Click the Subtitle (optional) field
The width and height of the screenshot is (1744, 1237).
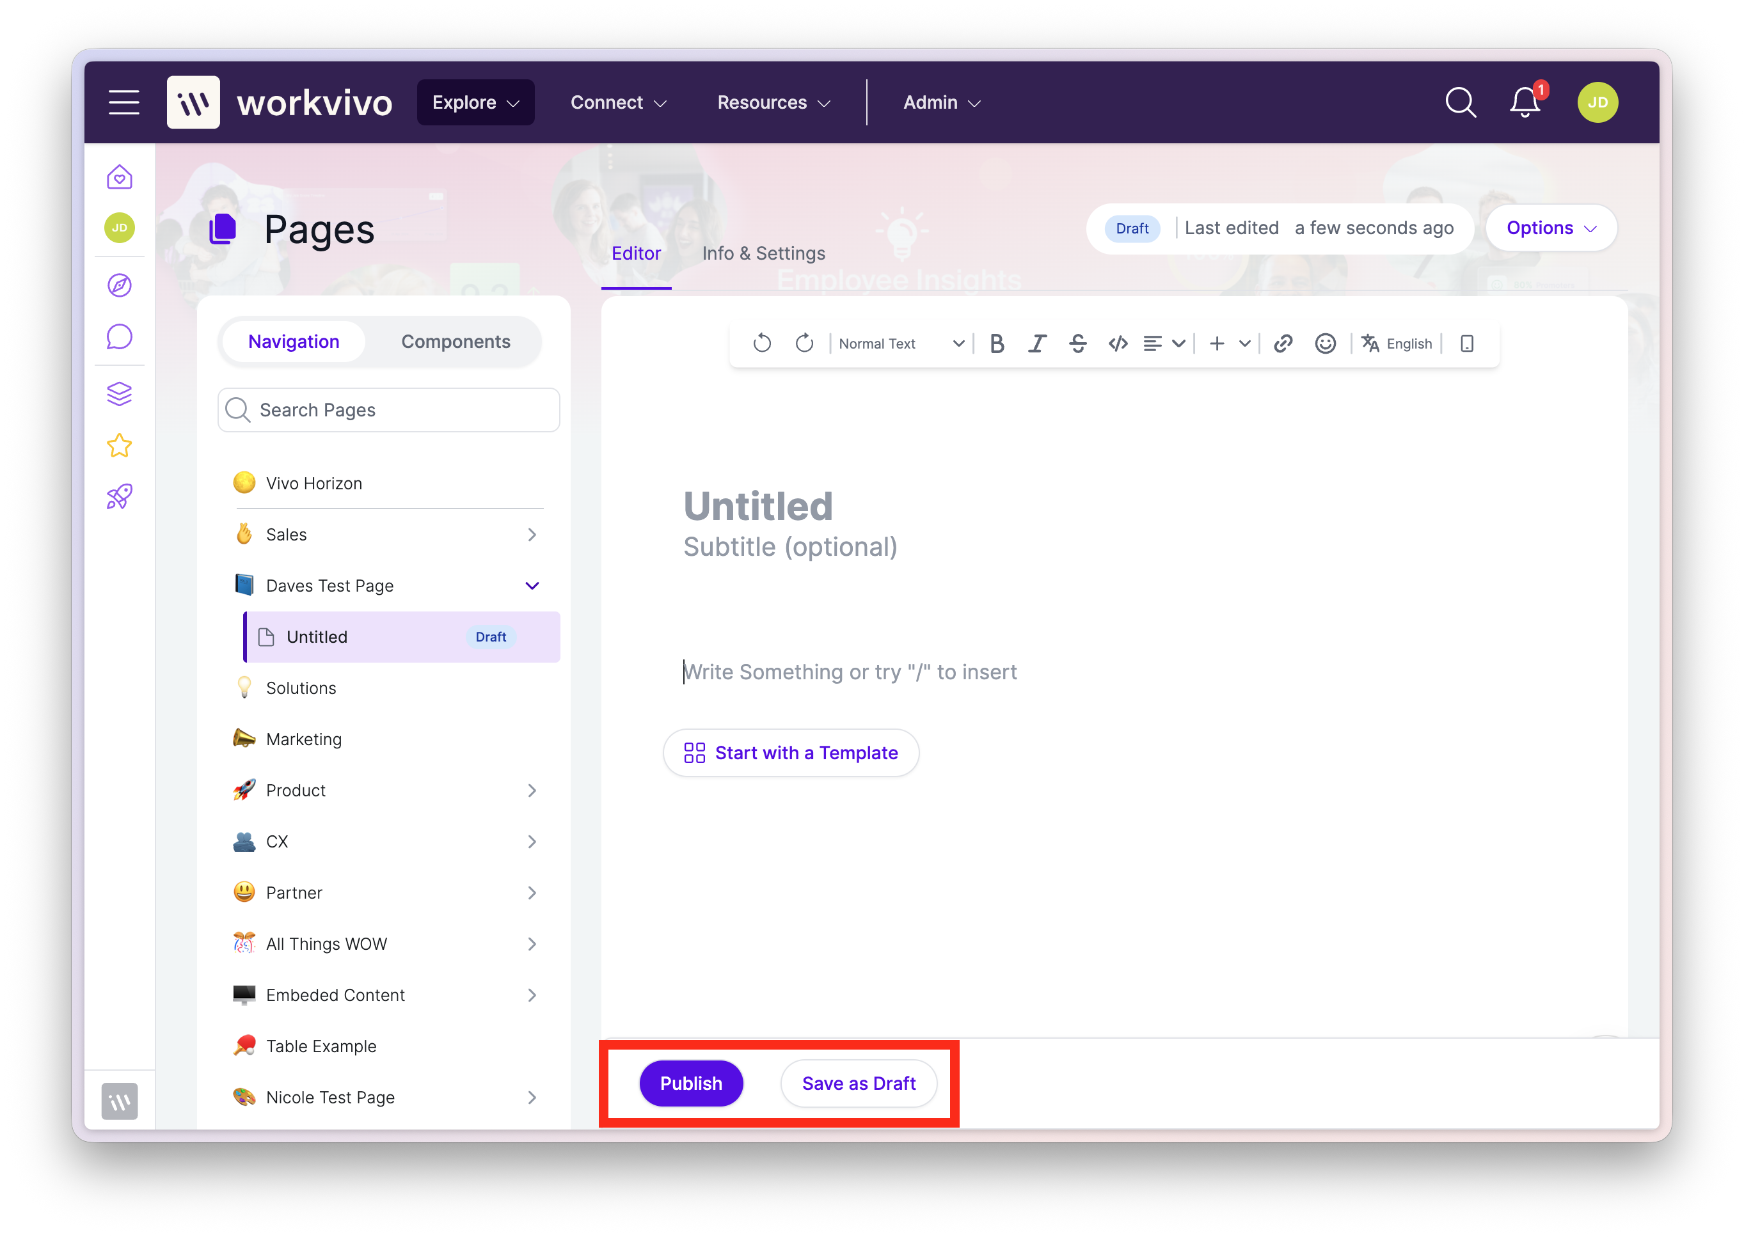pos(790,547)
